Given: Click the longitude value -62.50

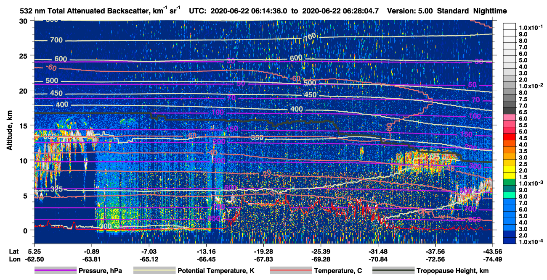Looking at the screenshot, I should 35,259.
